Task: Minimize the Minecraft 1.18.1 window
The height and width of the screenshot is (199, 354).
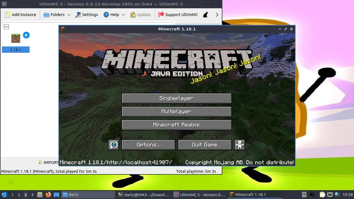Action: (280, 29)
